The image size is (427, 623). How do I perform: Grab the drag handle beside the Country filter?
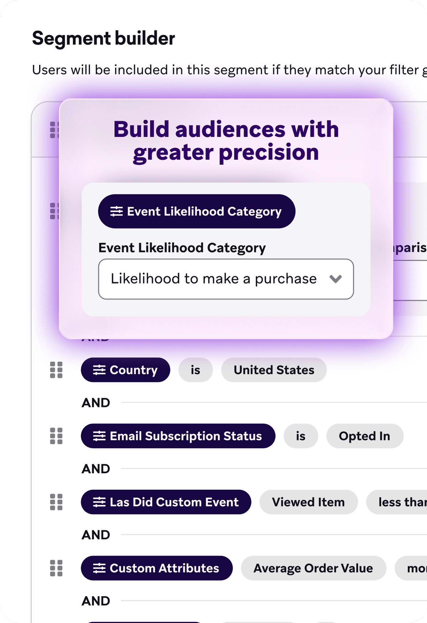pos(56,370)
